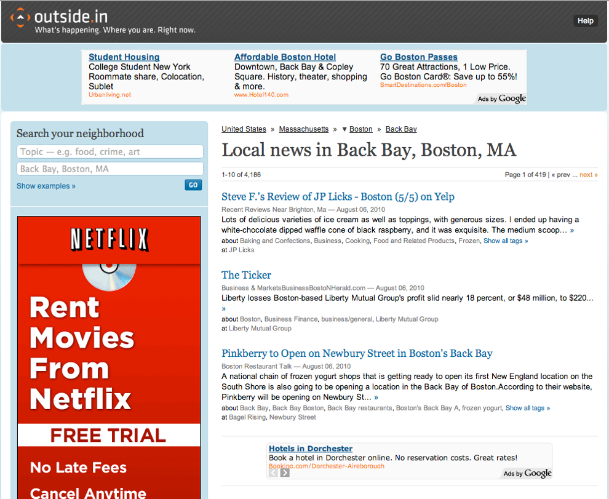Click the Back Bay location field
The image size is (609, 499).
(109, 169)
